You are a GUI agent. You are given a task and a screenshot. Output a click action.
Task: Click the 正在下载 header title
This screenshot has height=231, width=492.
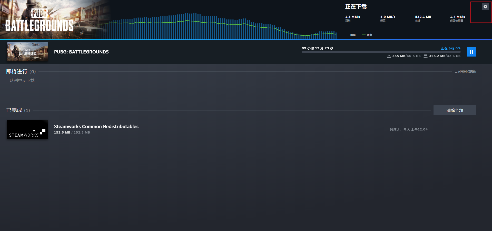356,7
